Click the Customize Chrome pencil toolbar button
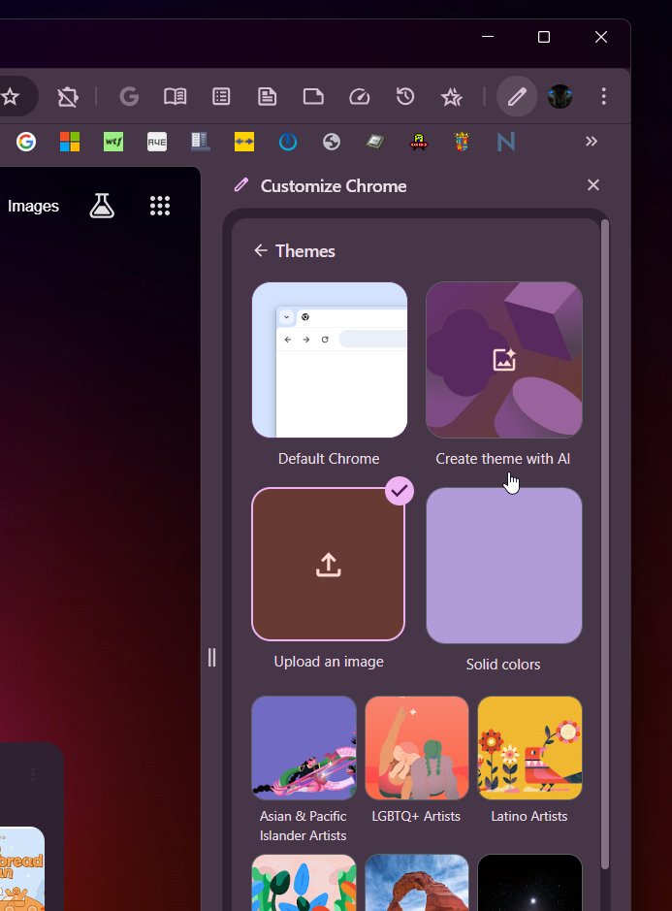The height and width of the screenshot is (911, 672). click(x=517, y=97)
